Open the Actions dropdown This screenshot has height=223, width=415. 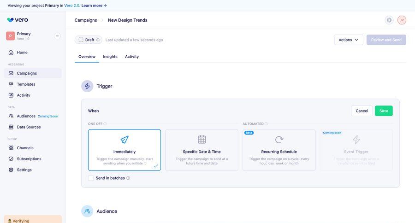[348, 40]
